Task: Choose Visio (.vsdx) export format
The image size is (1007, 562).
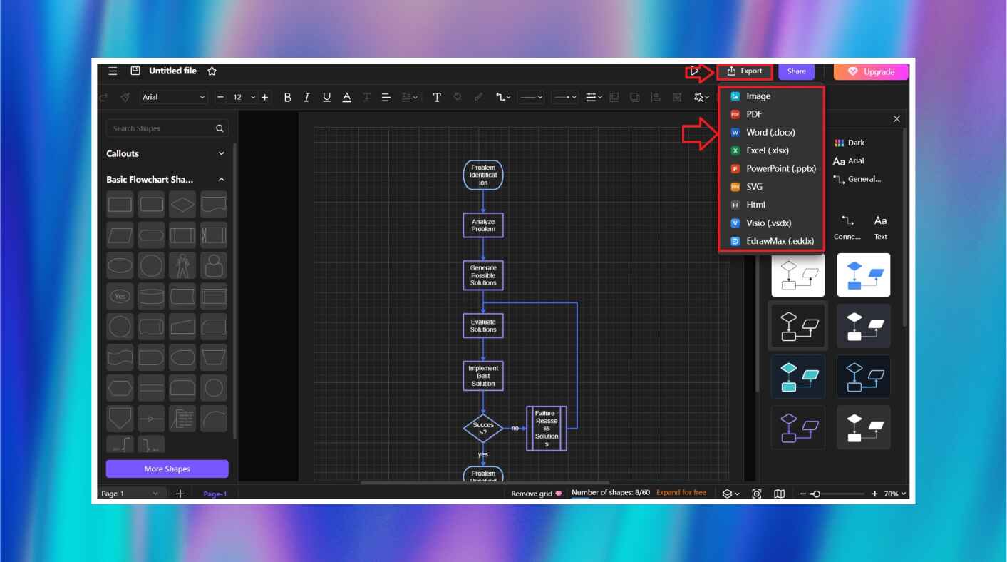Action: click(772, 223)
